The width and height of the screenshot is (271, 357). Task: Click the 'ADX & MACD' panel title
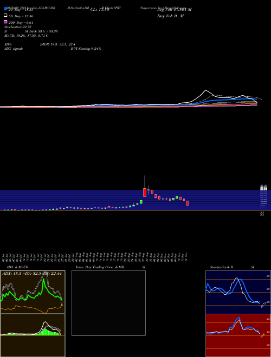(17, 267)
